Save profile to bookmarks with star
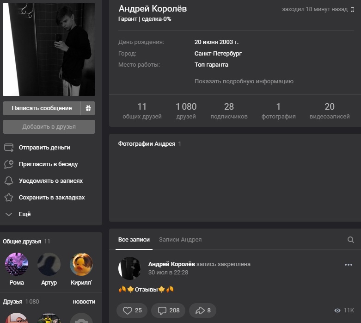Screen dimensions: 361x323 pyautogui.click(x=9, y=198)
